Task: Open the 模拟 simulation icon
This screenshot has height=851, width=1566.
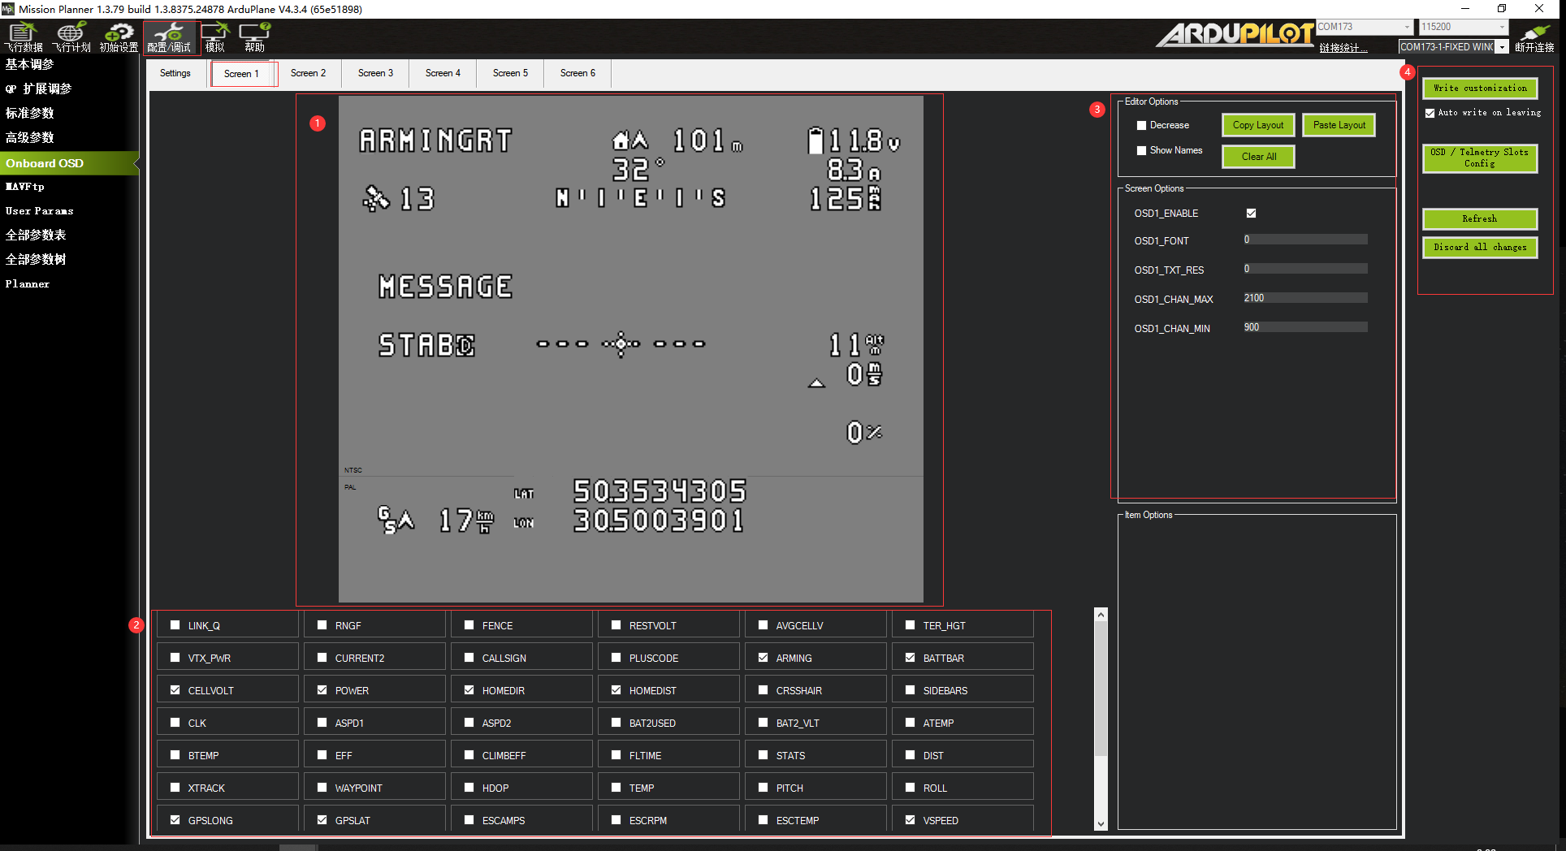Action: coord(215,37)
